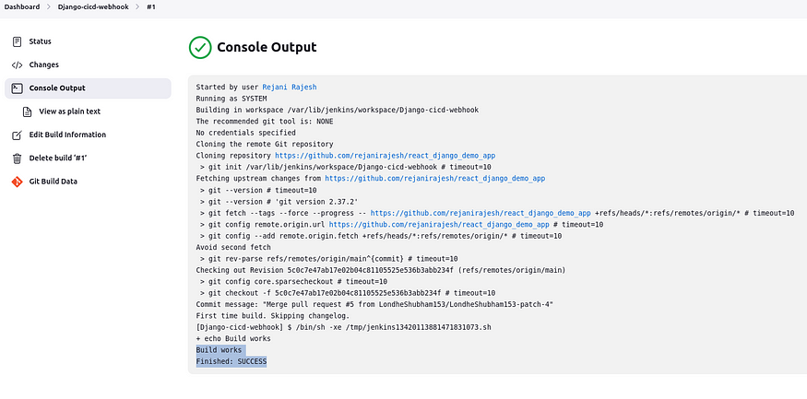Viewport: 807px width, 399px height.
Task: Click 'git config --add remote.origin.fetch' line
Action: 381,236
